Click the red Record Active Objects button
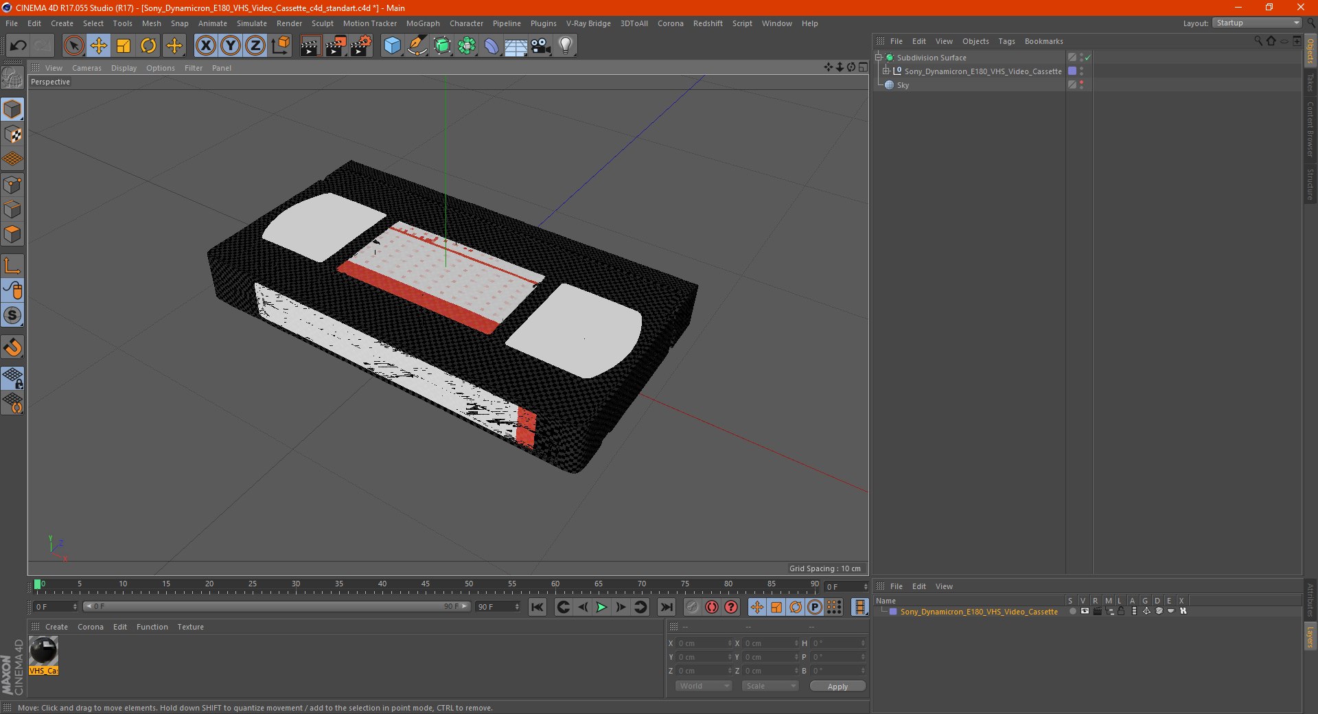This screenshot has height=714, width=1318. (712, 607)
